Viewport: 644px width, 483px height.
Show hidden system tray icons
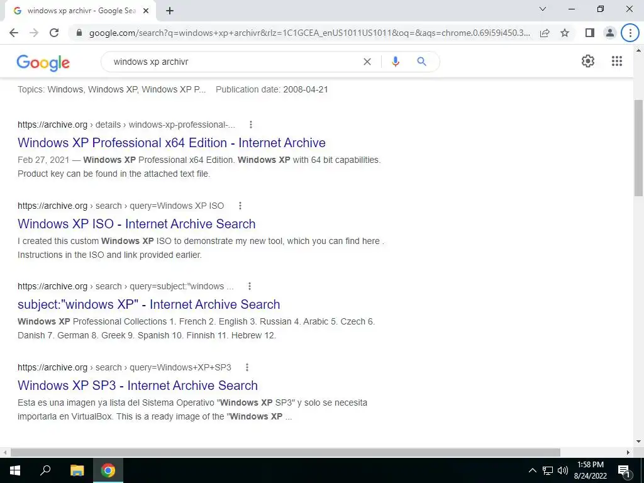pyautogui.click(x=532, y=470)
